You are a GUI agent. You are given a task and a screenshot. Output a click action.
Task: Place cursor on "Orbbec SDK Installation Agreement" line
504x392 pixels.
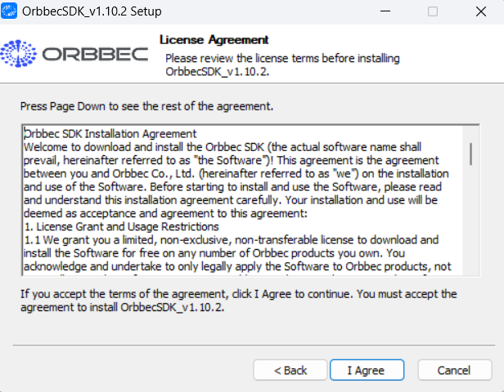coord(110,133)
